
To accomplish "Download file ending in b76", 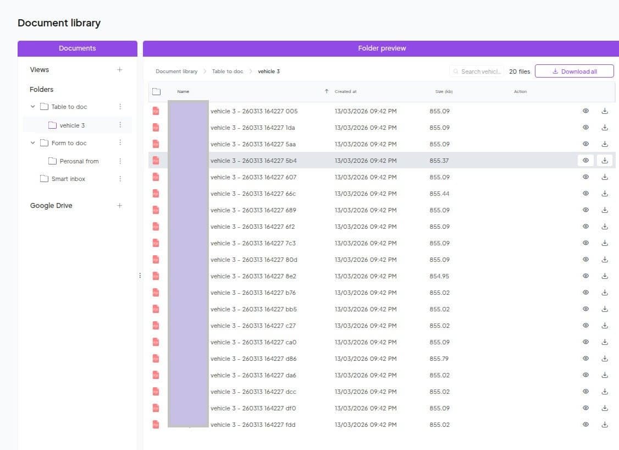I will pos(604,293).
